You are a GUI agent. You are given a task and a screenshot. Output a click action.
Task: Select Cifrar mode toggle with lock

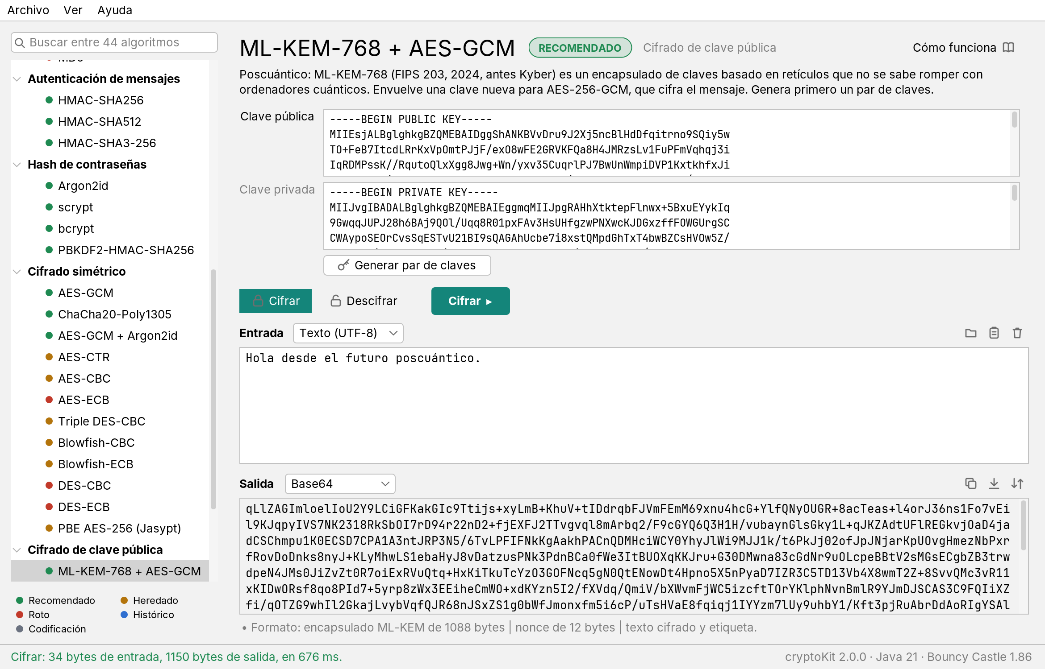pyautogui.click(x=276, y=301)
